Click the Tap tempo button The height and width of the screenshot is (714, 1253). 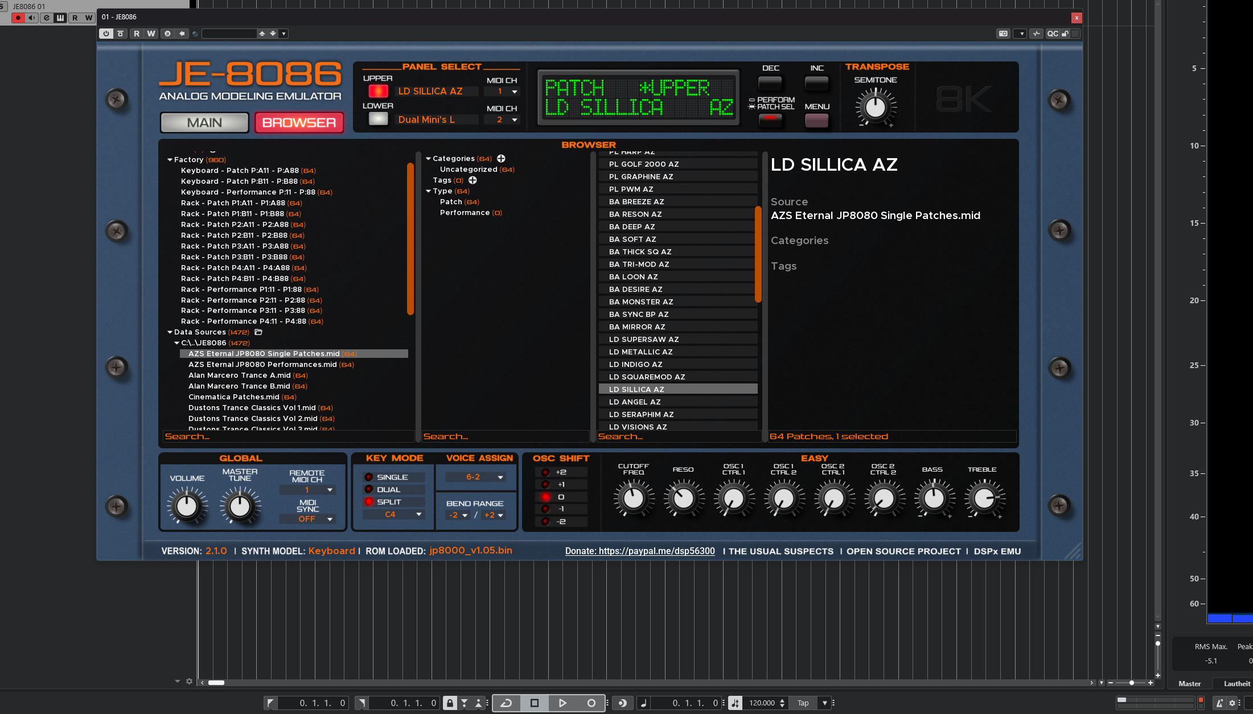(803, 703)
